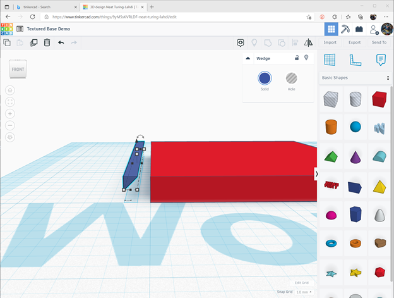Switch to the tinkercad - Search browser tab
Image resolution: width=394 pixels, height=298 pixels.
pyautogui.click(x=45, y=7)
